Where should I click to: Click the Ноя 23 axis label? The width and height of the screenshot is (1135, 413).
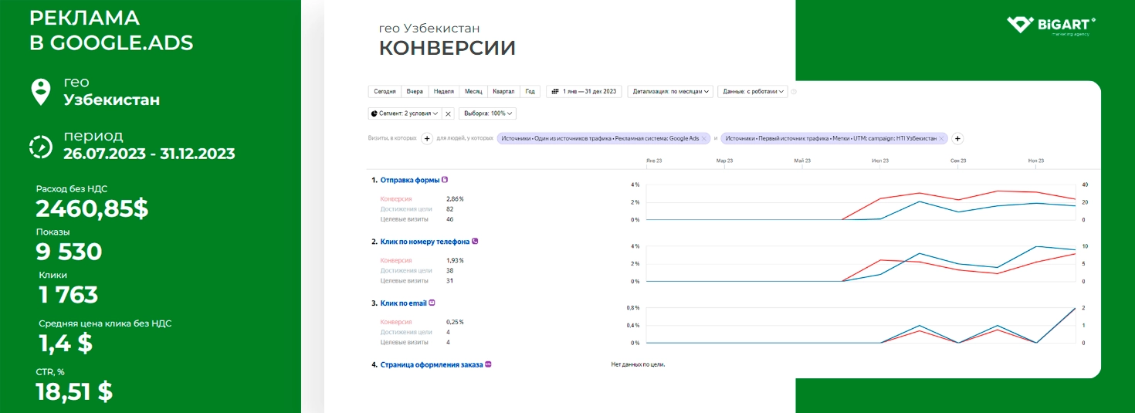pos(1036,161)
